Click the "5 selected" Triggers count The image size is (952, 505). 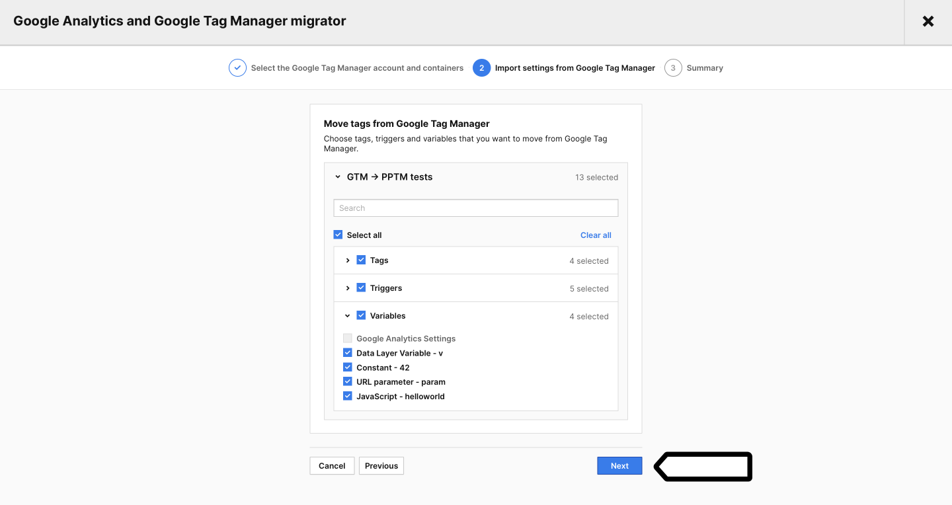[589, 289]
